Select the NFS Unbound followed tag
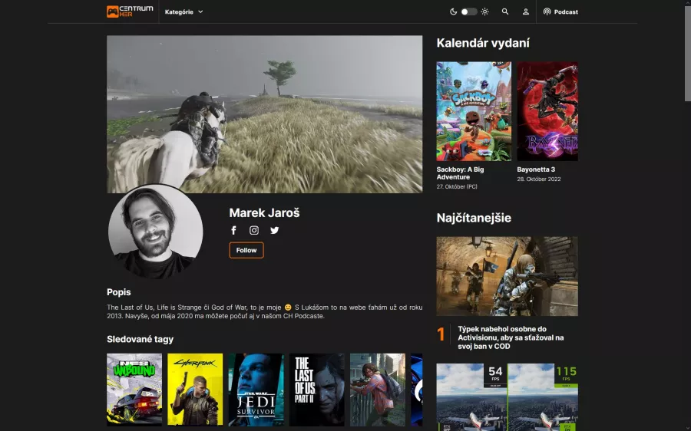This screenshot has height=431, width=691. tap(134, 390)
